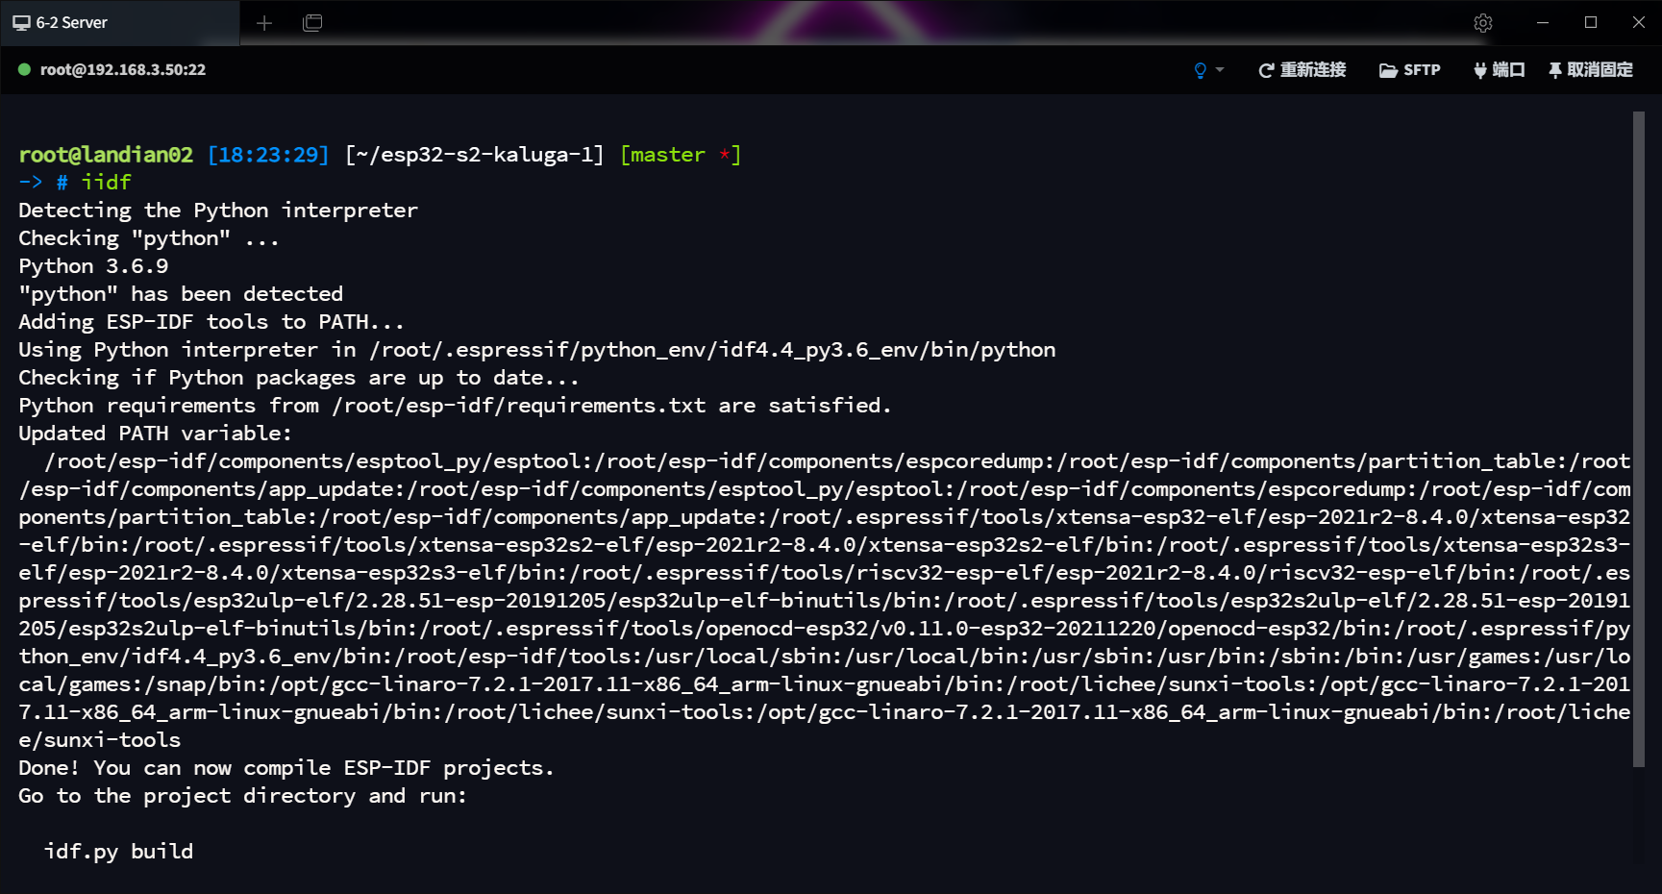Image resolution: width=1662 pixels, height=894 pixels.
Task: Click the 'idf.py build' line
Action: pos(118,852)
